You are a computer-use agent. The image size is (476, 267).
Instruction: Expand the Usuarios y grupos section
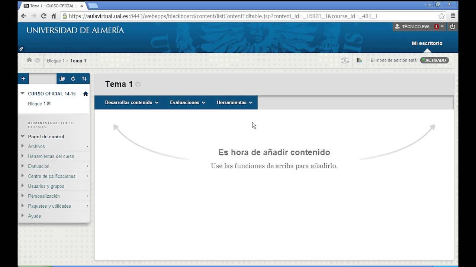(23, 186)
